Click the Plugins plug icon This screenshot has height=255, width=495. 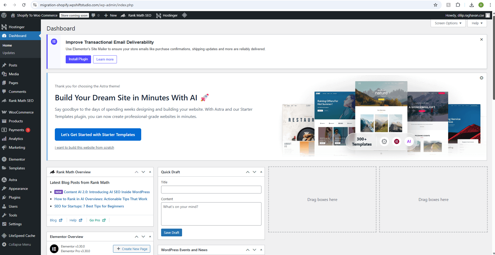click(4, 197)
